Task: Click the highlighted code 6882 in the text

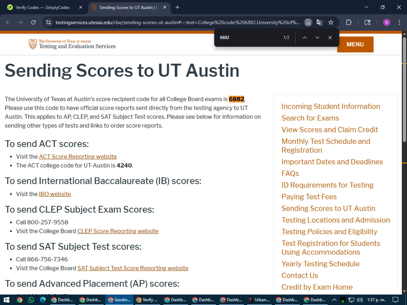Action: click(x=236, y=99)
